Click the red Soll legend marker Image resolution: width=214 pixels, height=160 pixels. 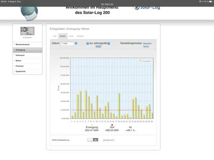coord(112,125)
